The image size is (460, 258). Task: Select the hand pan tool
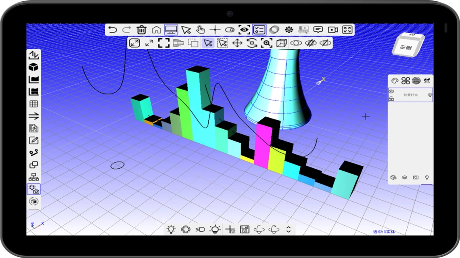(x=200, y=30)
